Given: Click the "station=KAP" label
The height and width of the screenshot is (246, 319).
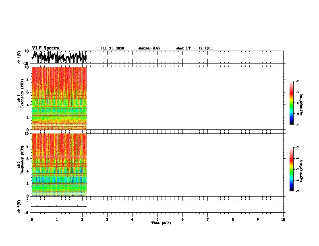Looking at the screenshot, I should pos(149,48).
